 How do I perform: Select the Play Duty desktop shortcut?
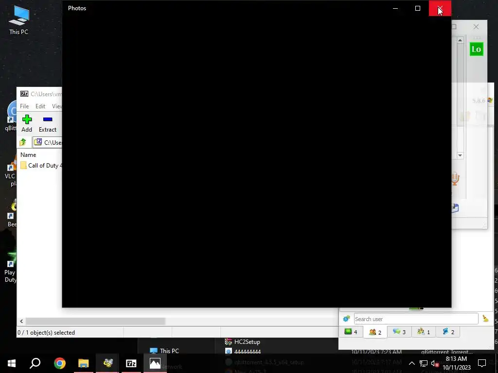click(10, 267)
